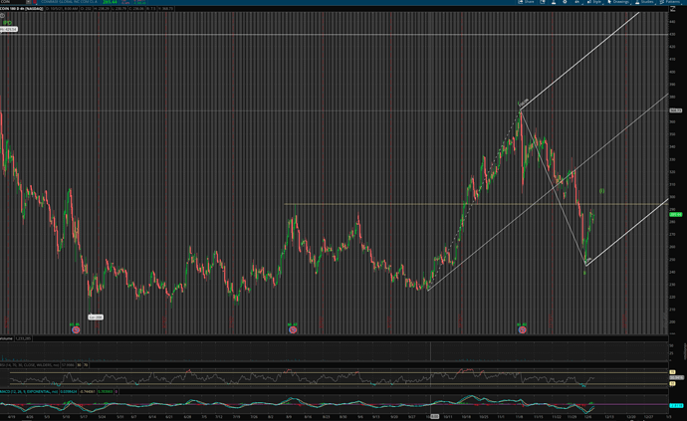The image size is (687, 421).
Task: Click the Coinbase Global Inc company name
Action: pyautogui.click(x=69, y=2)
